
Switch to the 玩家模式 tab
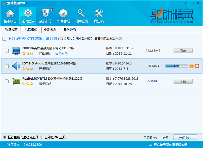(x=31, y=30)
